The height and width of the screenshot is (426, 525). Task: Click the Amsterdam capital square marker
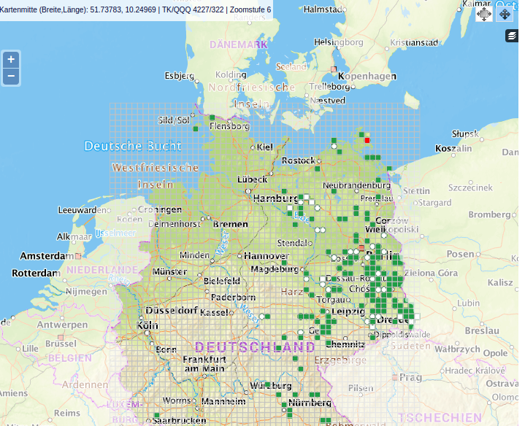click(78, 257)
